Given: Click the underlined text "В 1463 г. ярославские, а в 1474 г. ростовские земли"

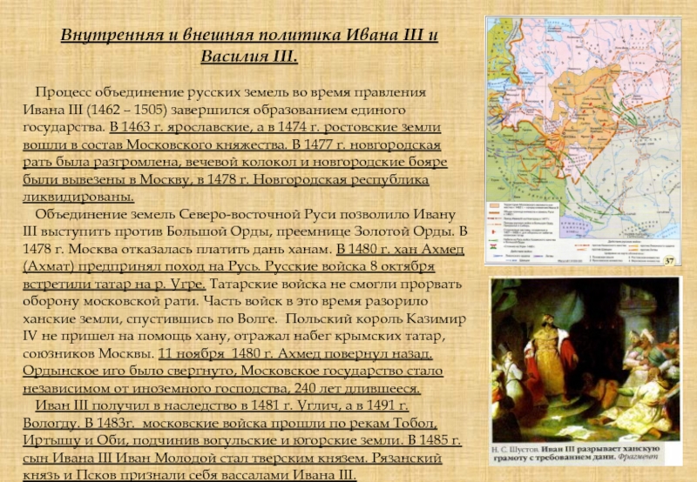Looking at the screenshot, I should 275,127.
